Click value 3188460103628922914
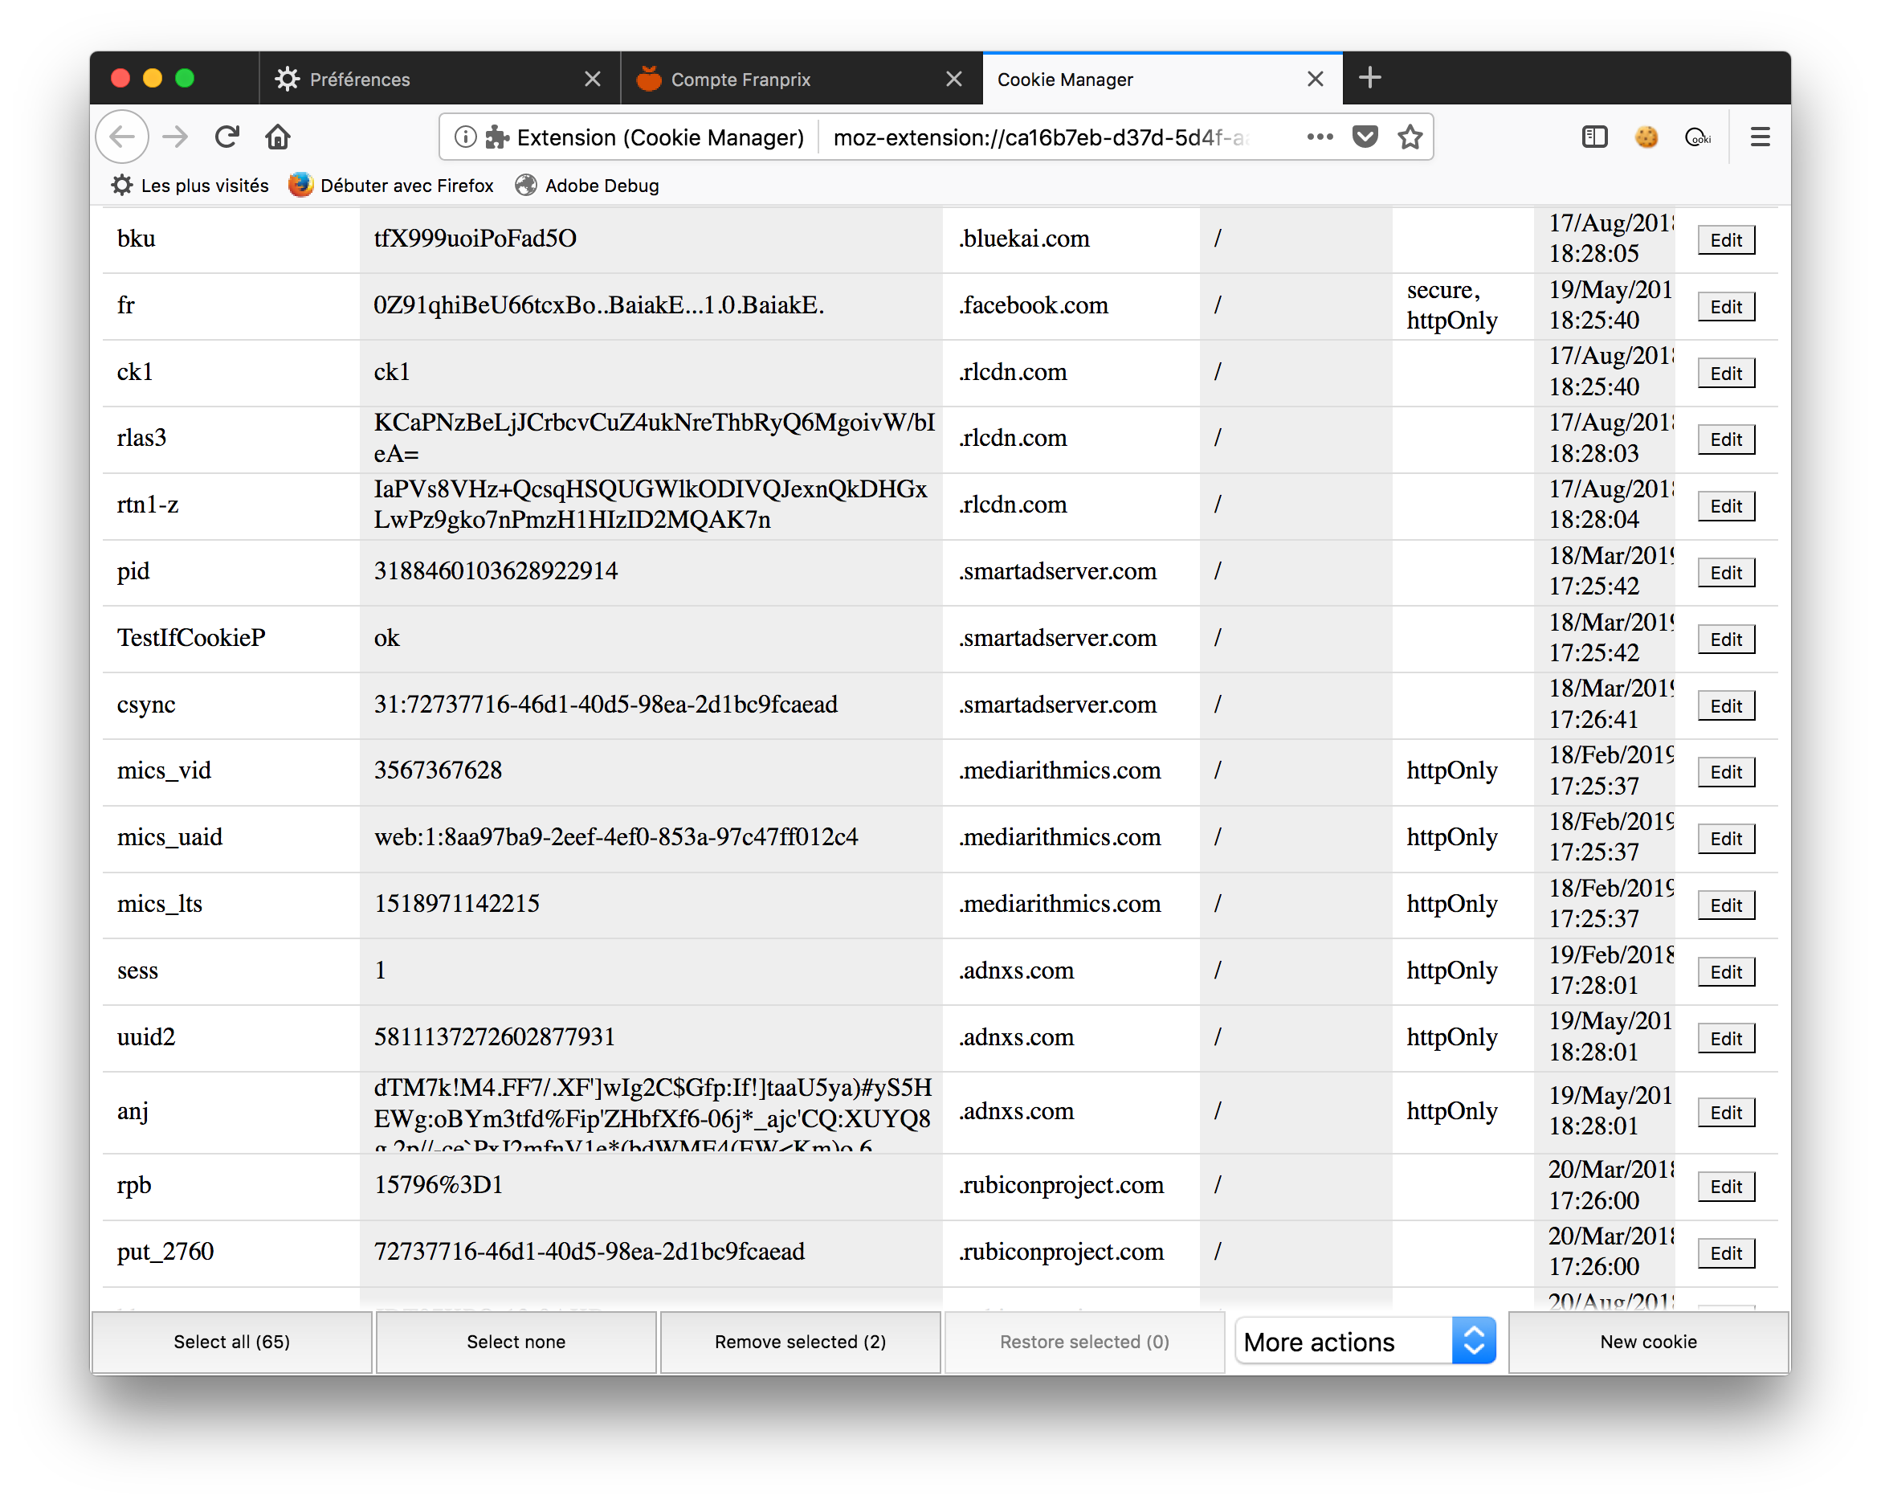 [x=496, y=571]
